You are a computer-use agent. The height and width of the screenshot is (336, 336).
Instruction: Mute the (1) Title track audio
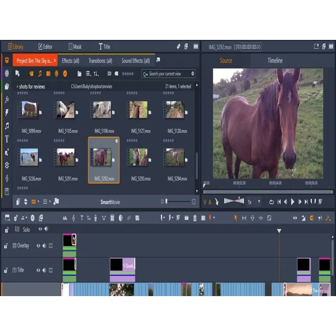point(44,270)
